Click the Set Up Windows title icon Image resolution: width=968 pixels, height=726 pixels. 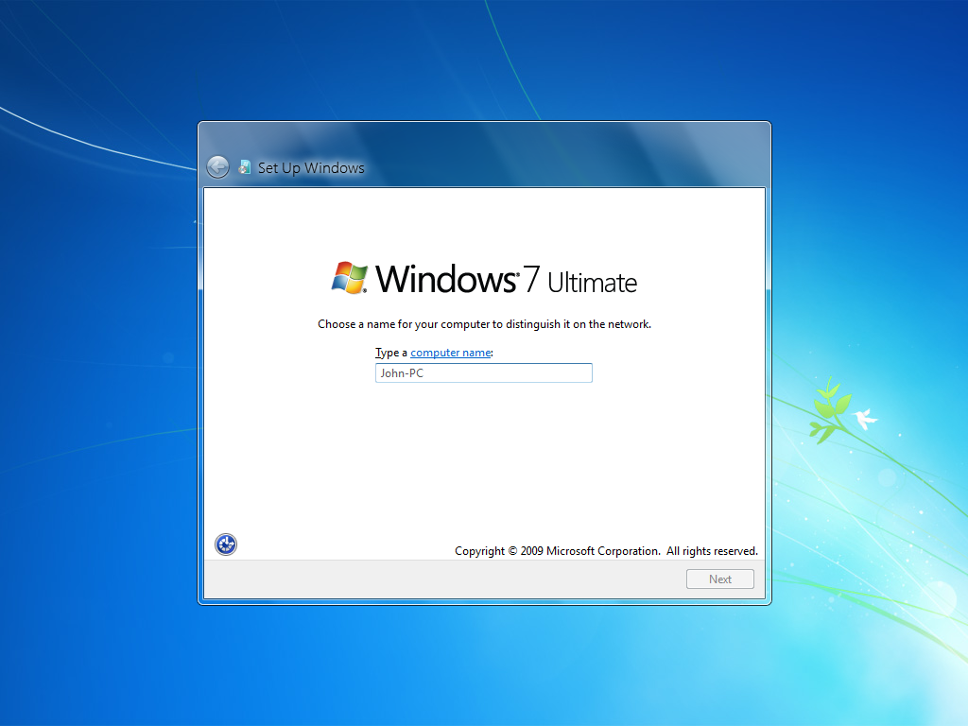245,167
